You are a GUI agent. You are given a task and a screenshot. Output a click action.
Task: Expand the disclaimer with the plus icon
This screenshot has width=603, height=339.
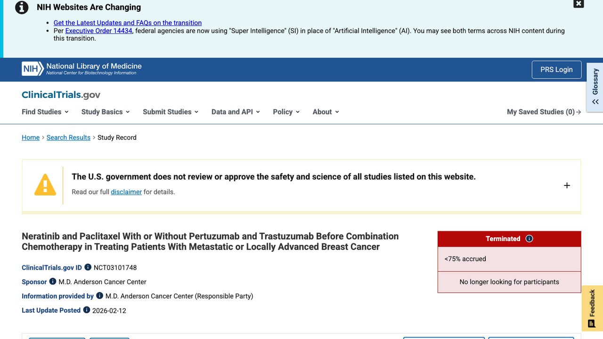(567, 186)
